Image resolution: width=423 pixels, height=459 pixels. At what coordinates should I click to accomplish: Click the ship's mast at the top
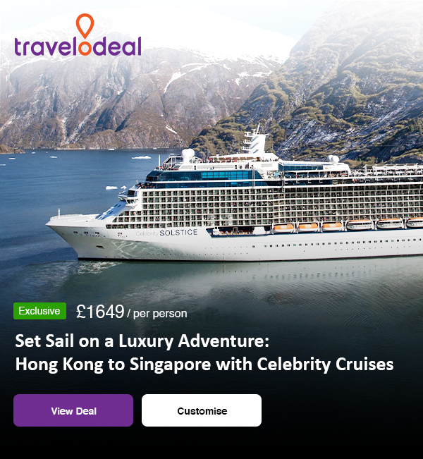255,140
